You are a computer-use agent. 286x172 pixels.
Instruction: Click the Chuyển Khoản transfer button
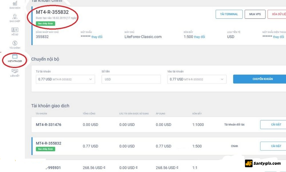coord(260,79)
